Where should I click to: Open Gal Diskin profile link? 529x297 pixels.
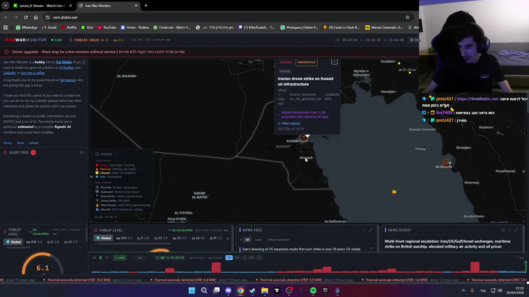coord(64,62)
